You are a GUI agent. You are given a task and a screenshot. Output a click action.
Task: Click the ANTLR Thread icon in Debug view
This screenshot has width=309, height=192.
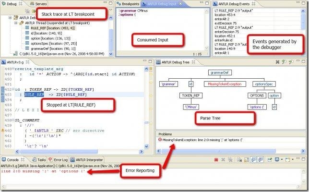click(21, 23)
